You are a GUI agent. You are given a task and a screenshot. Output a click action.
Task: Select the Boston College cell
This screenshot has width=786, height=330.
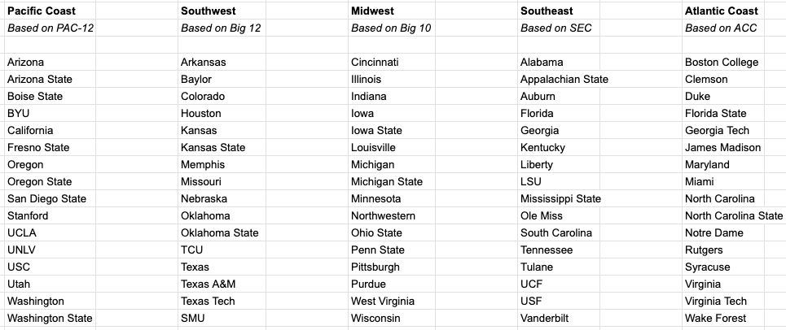[x=722, y=63]
